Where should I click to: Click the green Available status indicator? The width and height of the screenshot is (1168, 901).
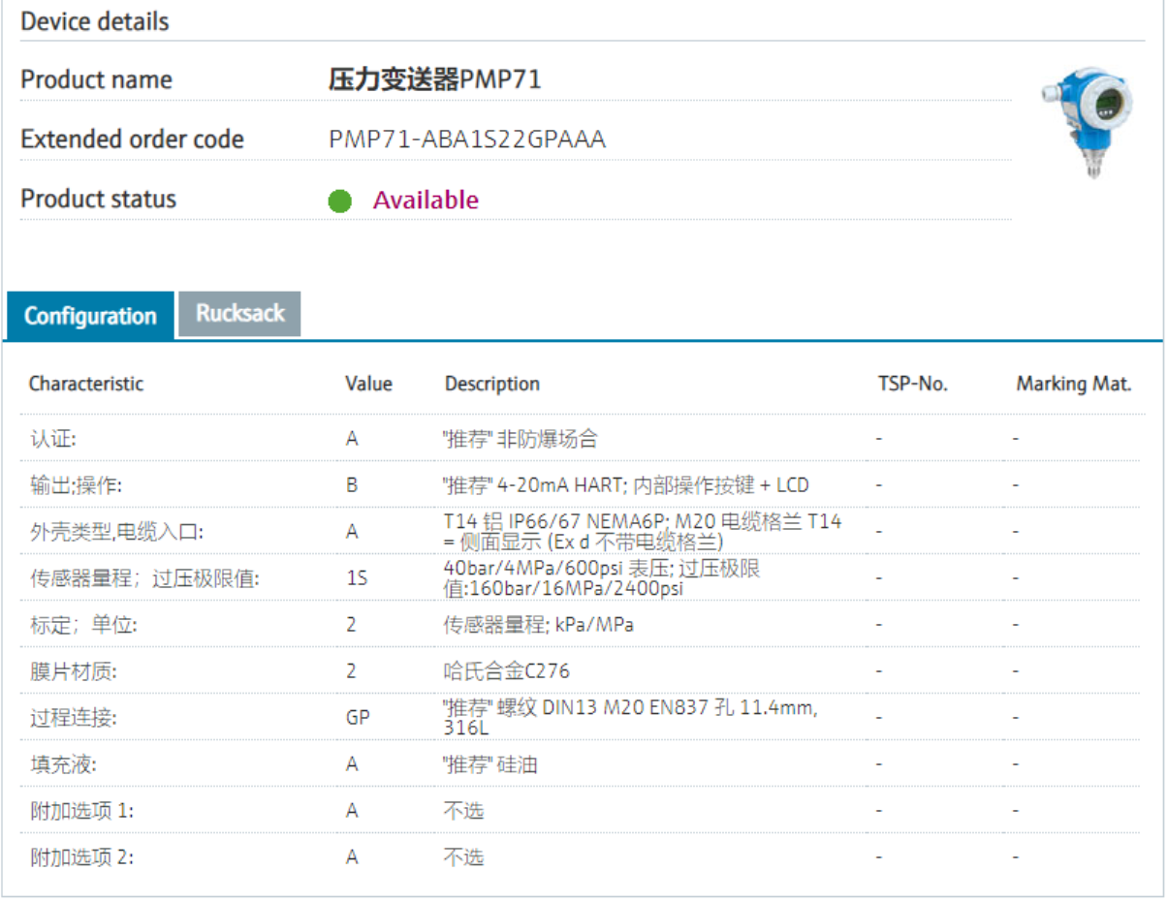tap(339, 201)
